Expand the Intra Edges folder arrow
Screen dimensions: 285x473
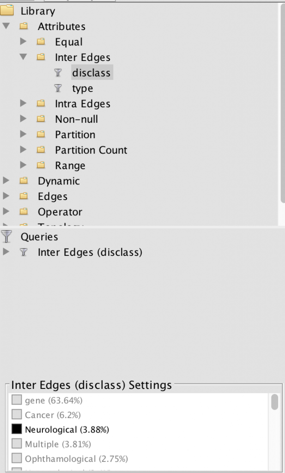[24, 104]
